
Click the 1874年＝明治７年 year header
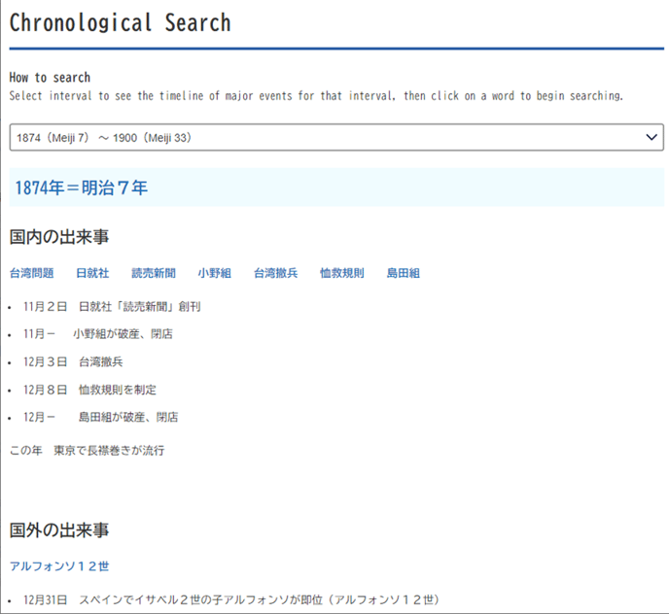click(81, 188)
